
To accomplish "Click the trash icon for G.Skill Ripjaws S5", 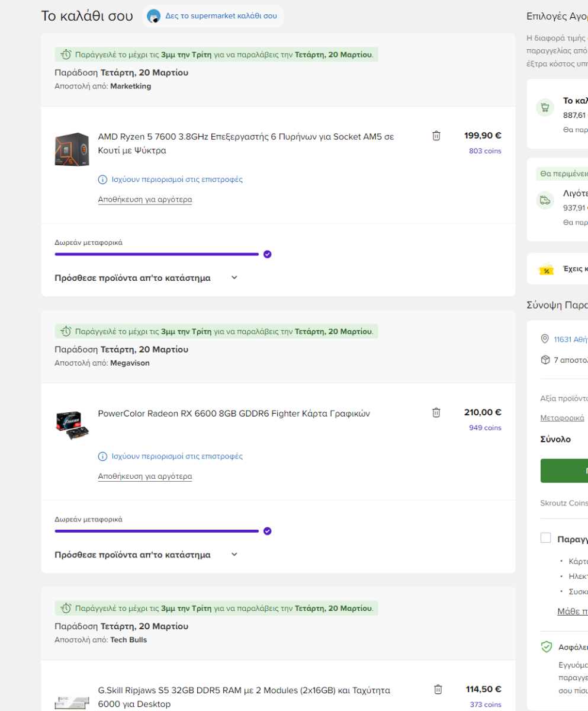I will coord(438,689).
